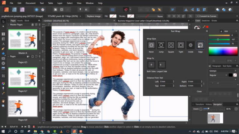This screenshot has height=134, width=239.
Task: Select Pages 6,7 thumbnail
Action: click(23, 78)
